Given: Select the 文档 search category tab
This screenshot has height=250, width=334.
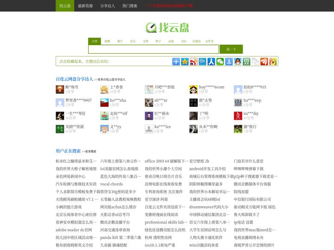Looking at the screenshot, I should point(146,41).
